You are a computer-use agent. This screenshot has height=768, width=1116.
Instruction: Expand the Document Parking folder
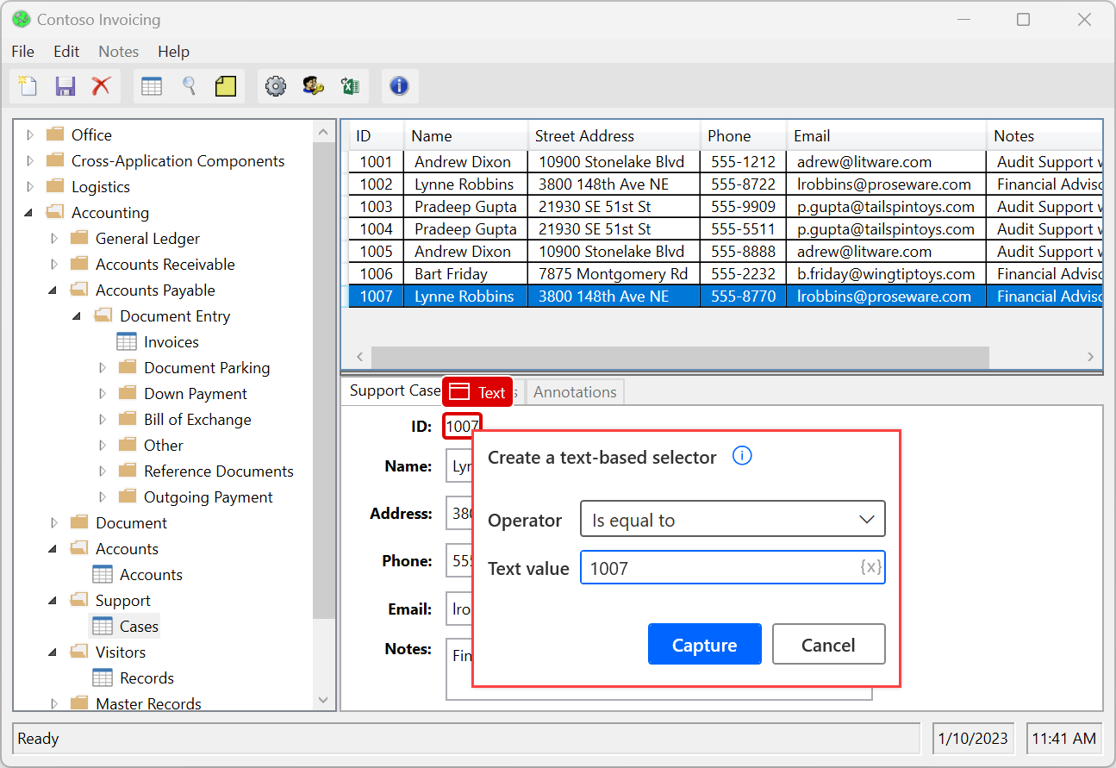click(x=103, y=367)
